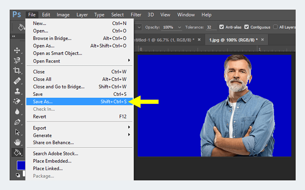This screenshot has height=190, width=305.
Task: Toggle the Contiguous checkbox
Action: pos(246,27)
